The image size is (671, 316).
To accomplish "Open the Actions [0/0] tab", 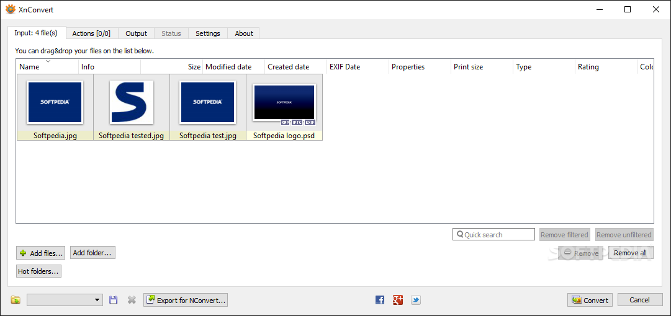I will coord(91,33).
